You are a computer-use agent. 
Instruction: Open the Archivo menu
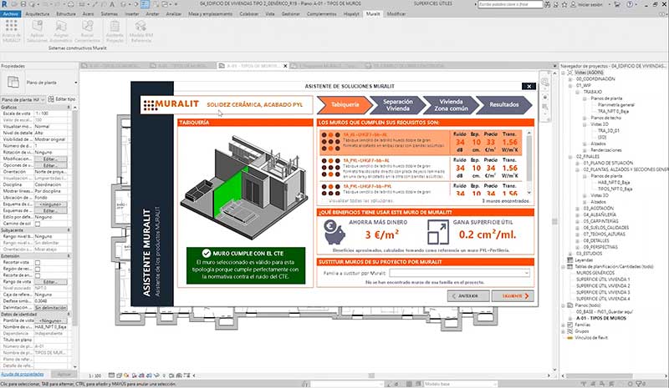11,14
